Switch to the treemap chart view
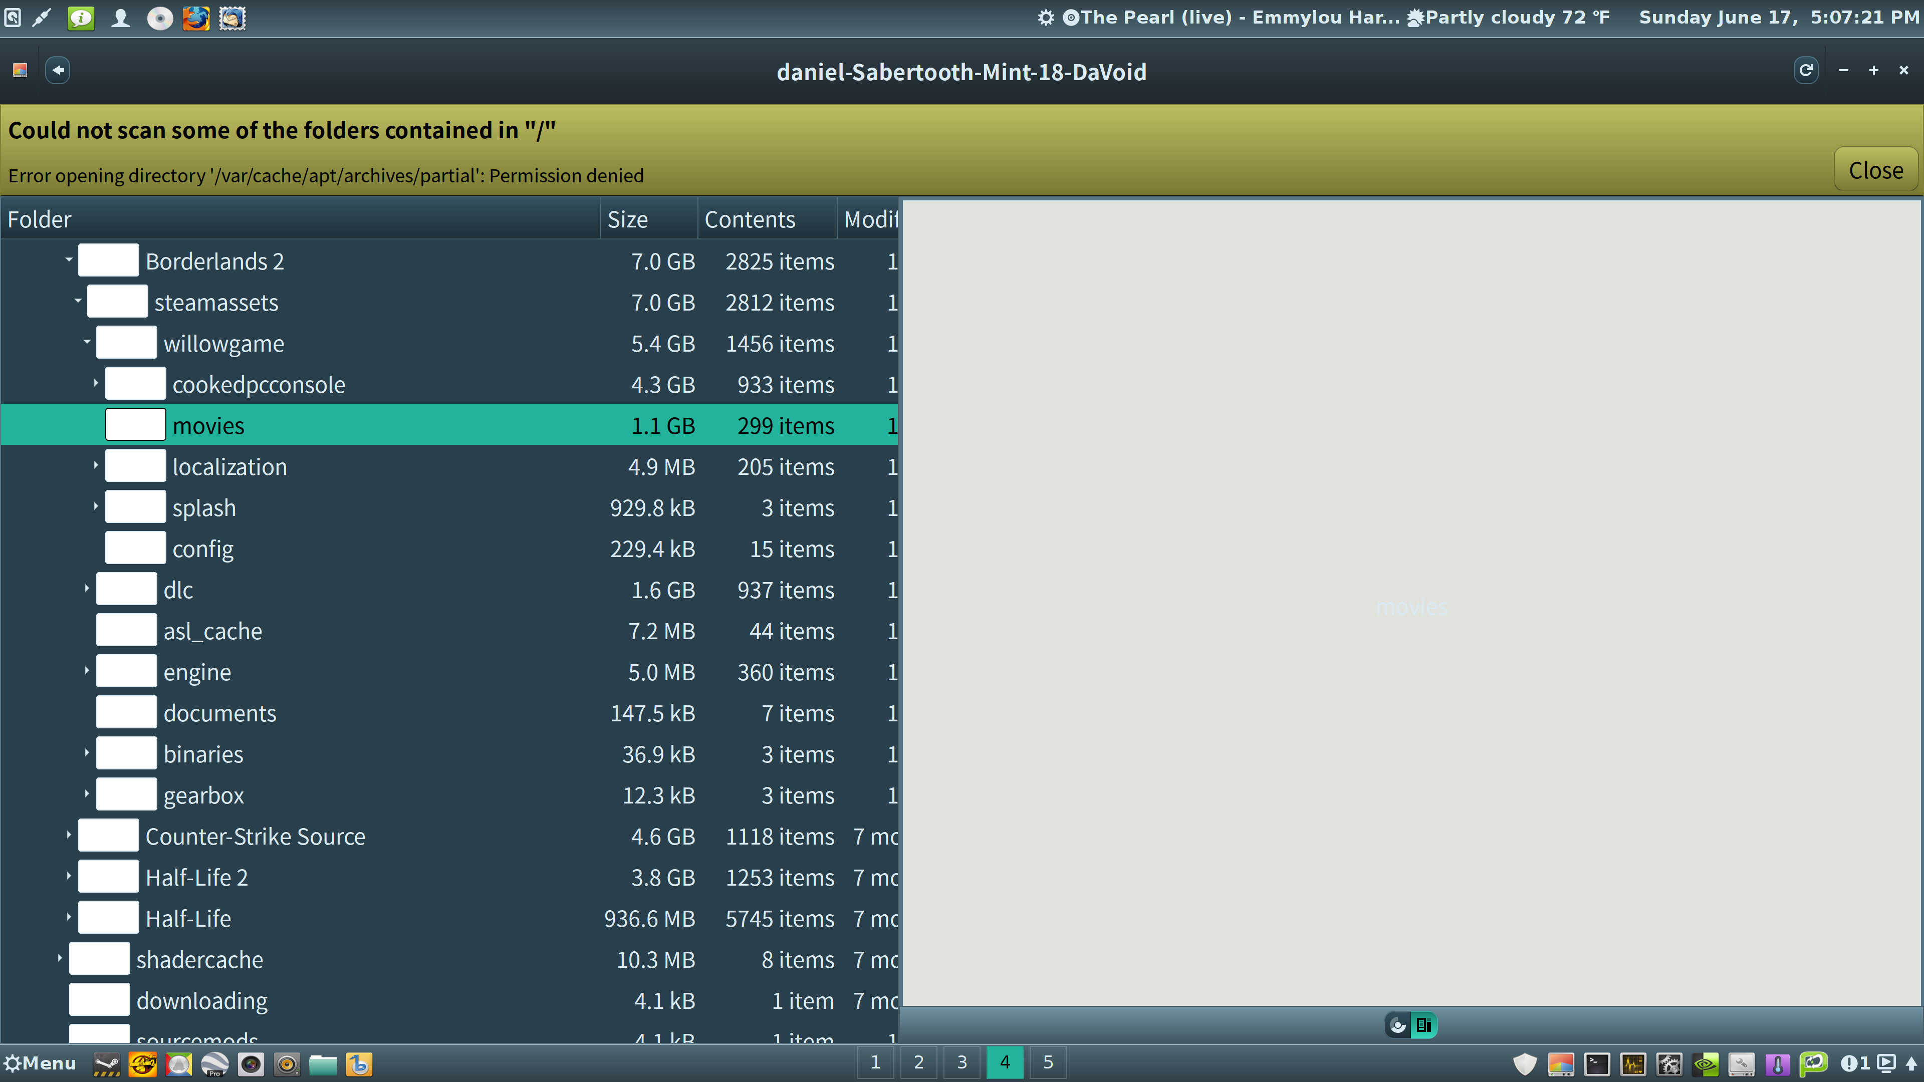 click(x=1423, y=1025)
